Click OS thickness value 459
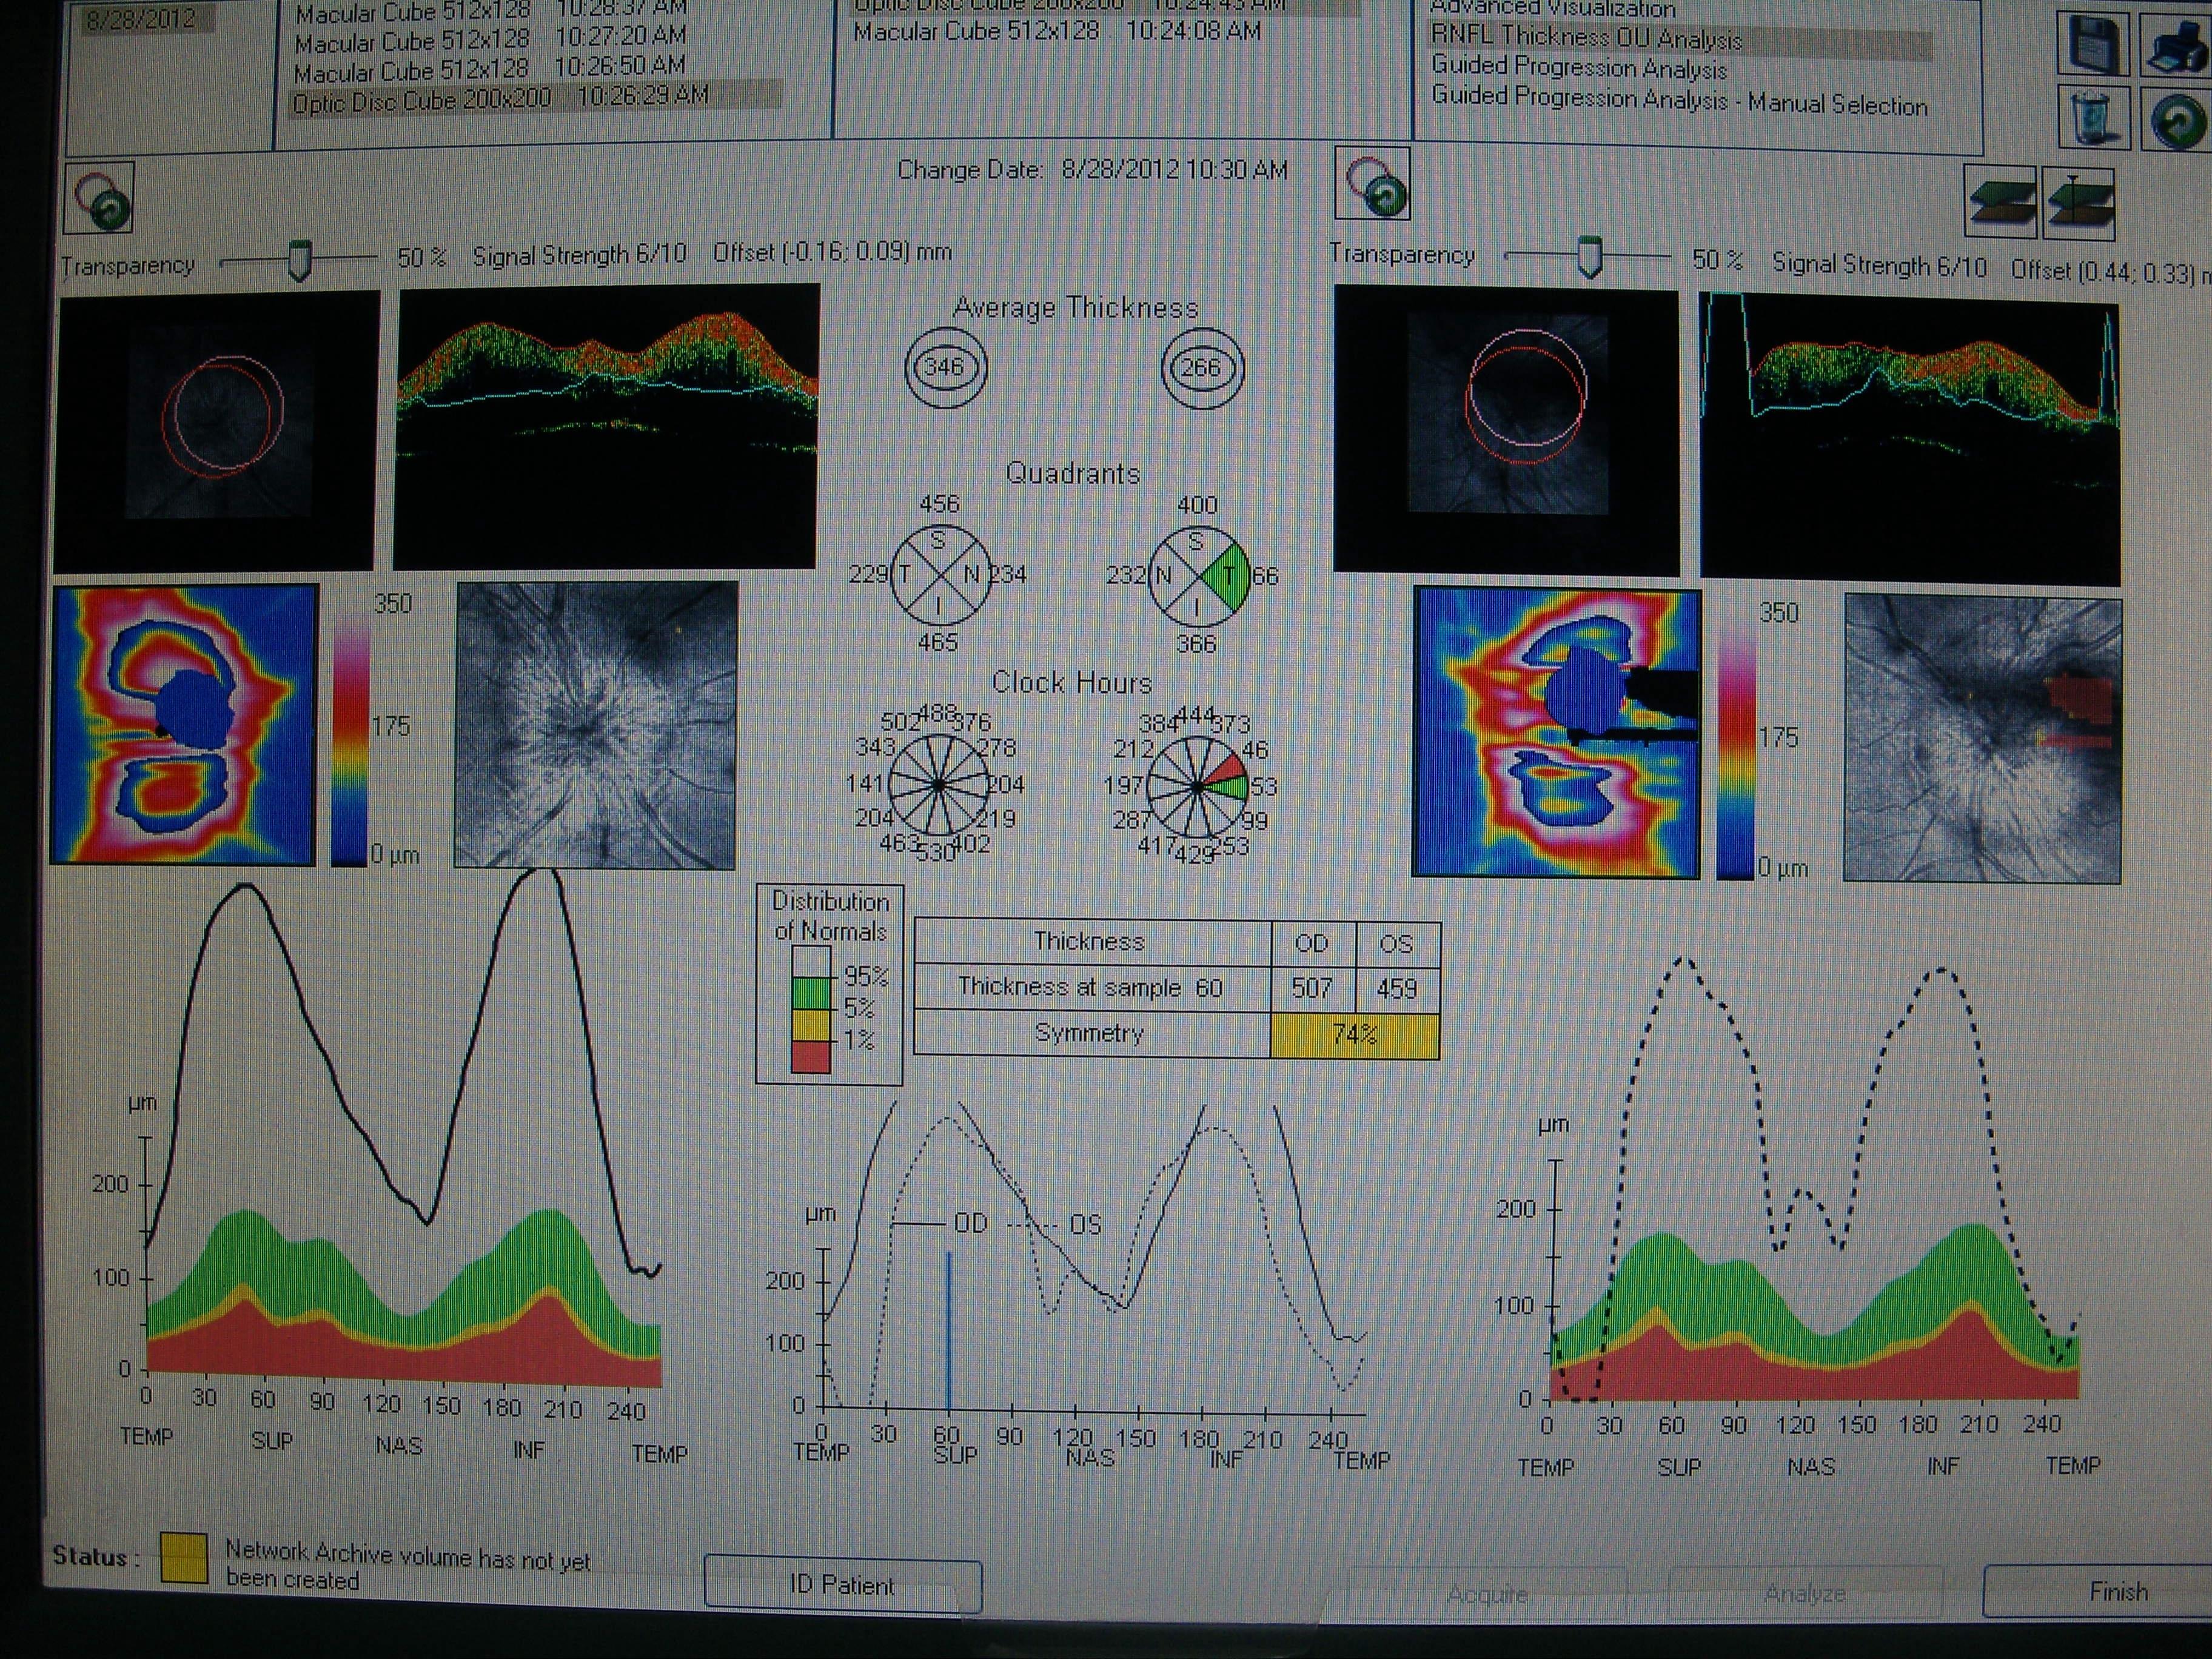This screenshot has height=1659, width=2212. [1397, 988]
